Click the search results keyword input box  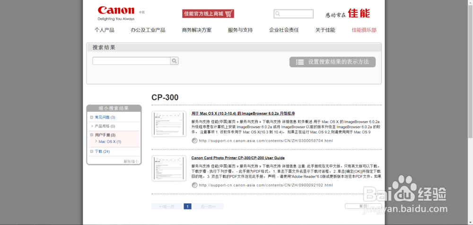131,61
